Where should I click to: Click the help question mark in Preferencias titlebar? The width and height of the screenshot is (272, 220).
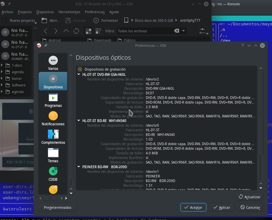[x=243, y=46]
